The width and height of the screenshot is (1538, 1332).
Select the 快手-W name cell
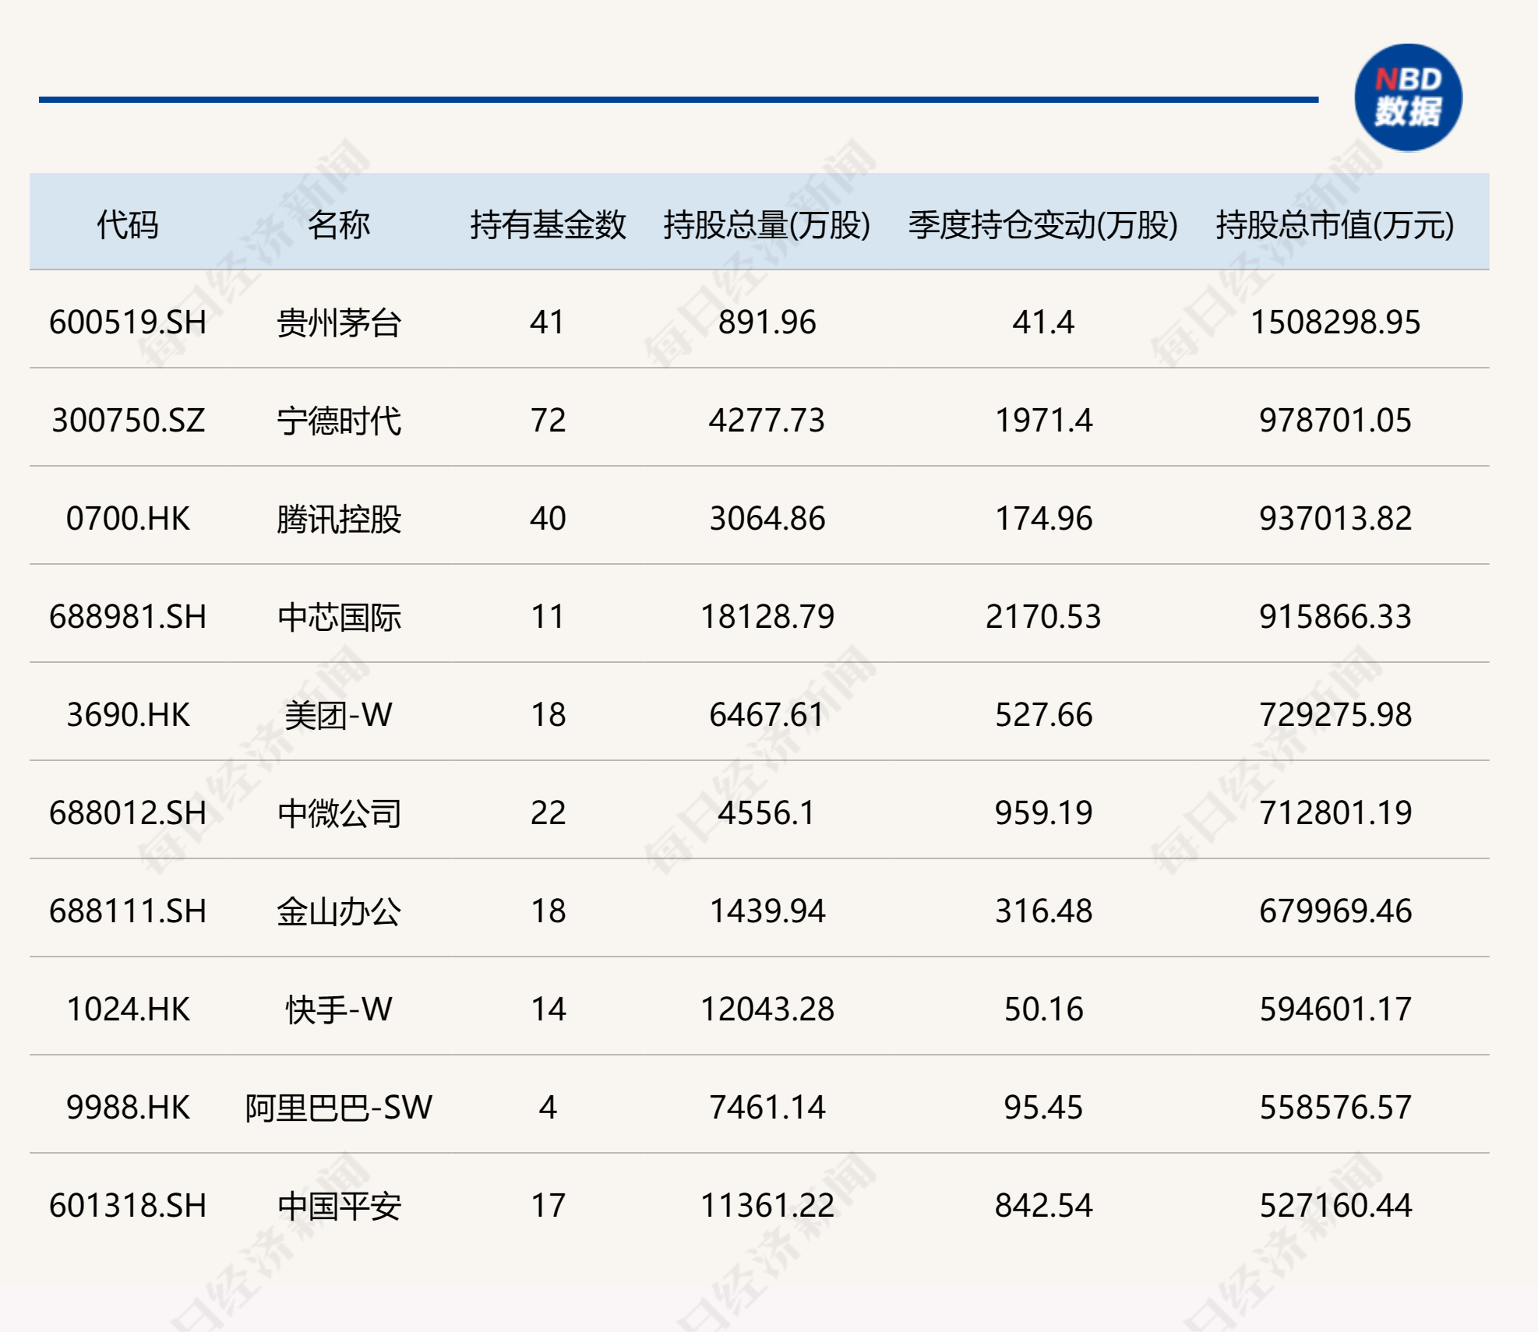(x=339, y=1010)
